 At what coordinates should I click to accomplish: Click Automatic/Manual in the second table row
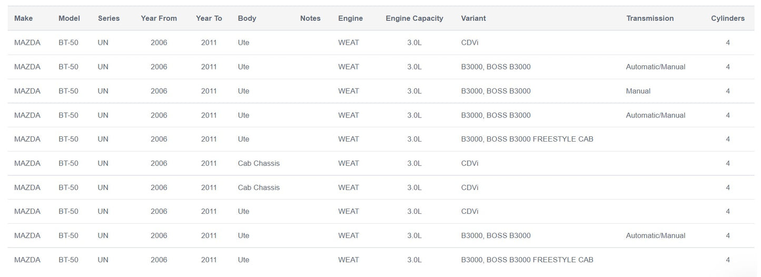pos(655,67)
